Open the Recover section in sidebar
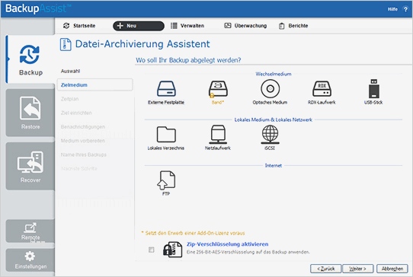 (x=30, y=166)
